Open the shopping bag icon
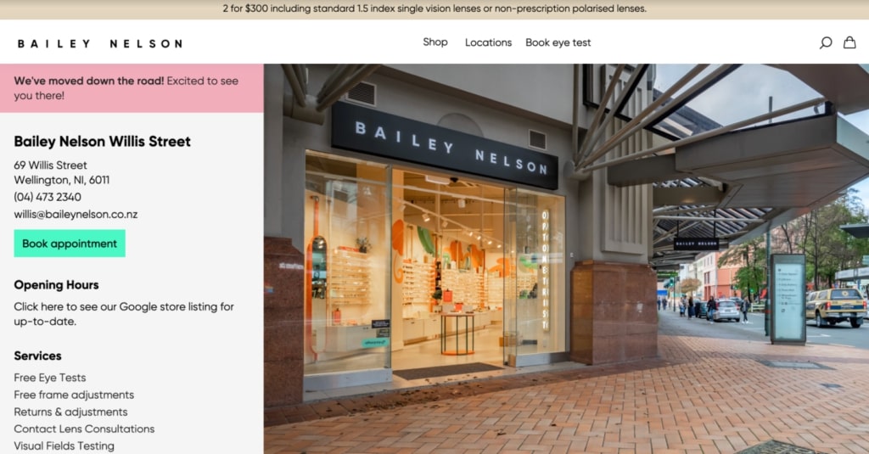Image resolution: width=869 pixels, height=454 pixels. [849, 42]
